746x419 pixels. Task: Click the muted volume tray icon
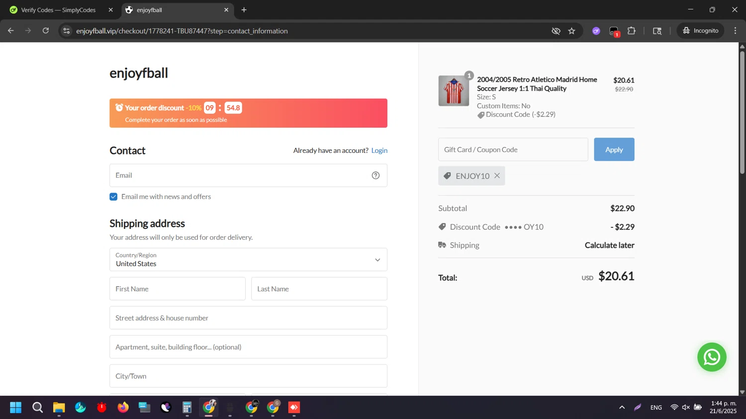[686, 407]
